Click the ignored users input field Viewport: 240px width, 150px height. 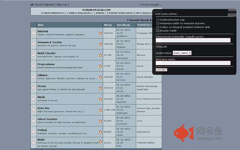(x=193, y=40)
